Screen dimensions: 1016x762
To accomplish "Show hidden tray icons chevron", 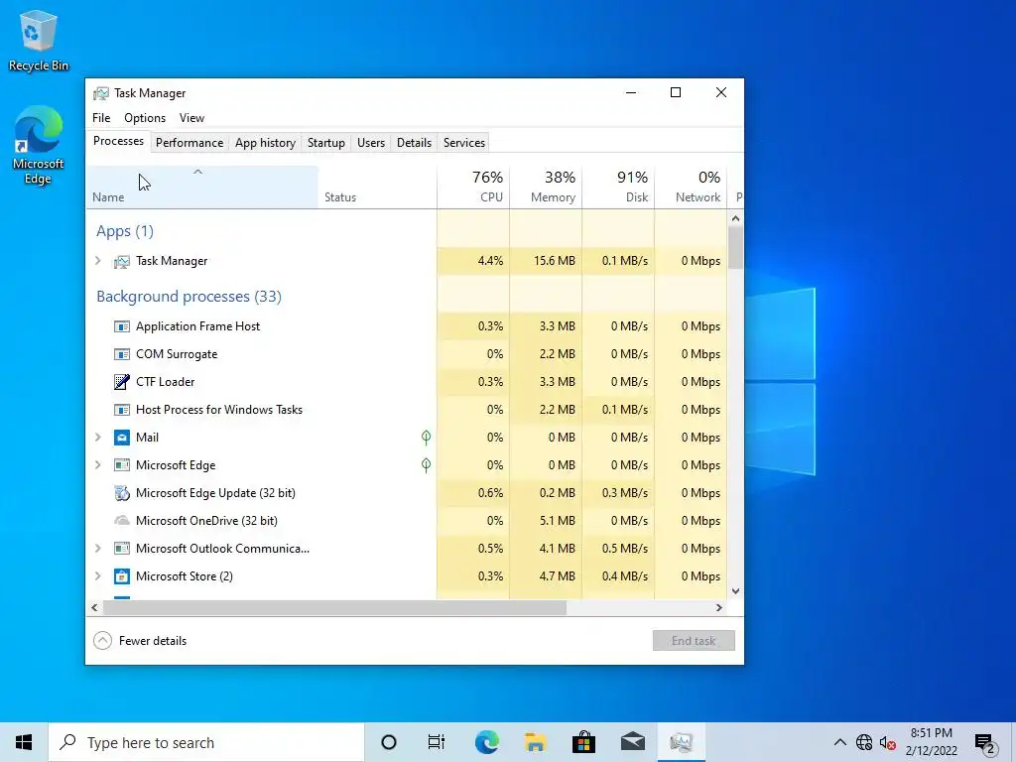I will [839, 742].
